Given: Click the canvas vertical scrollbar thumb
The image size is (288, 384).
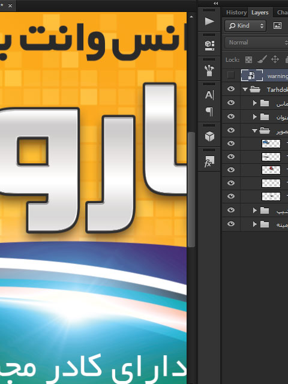Looking at the screenshot, I should [x=191, y=190].
